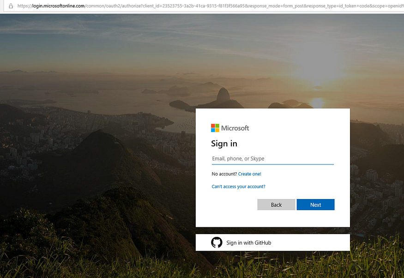Image resolution: width=404 pixels, height=278 pixels.
Task: Click the red square of the Microsoft logo
Action: click(213, 126)
